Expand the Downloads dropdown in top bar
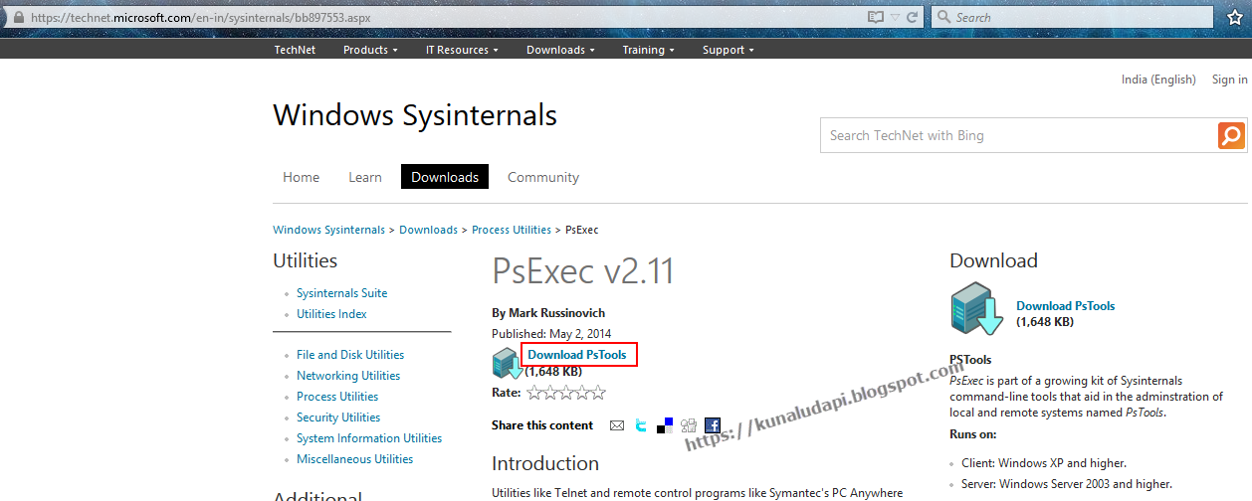The image size is (1252, 501). [560, 50]
